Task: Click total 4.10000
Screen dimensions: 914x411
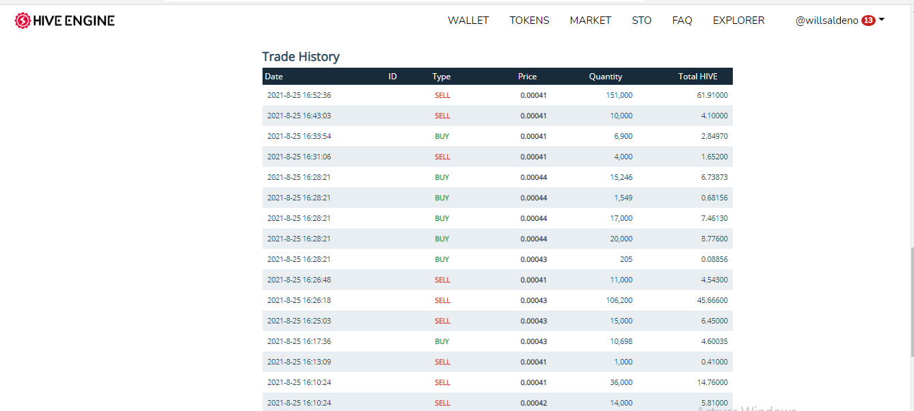Action: pyautogui.click(x=714, y=116)
